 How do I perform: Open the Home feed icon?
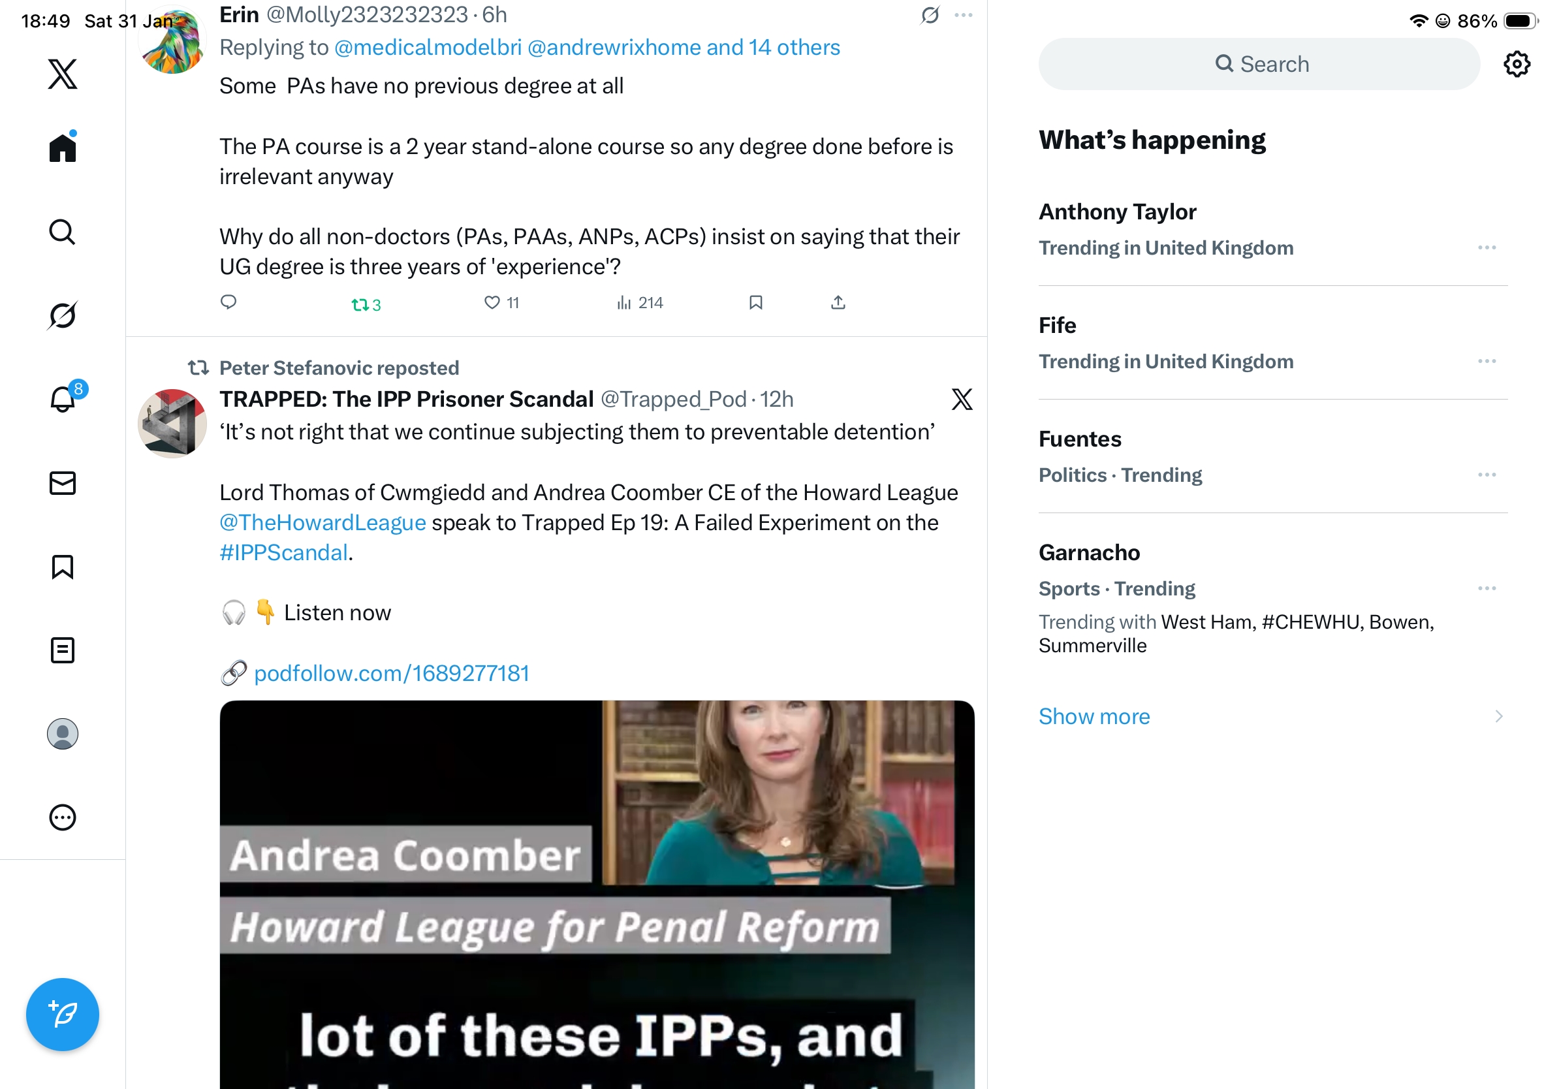pyautogui.click(x=63, y=147)
